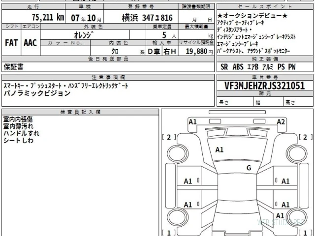Click the G mark on the windshield
Viewport: 315px width, 236px height.
click(249, 168)
